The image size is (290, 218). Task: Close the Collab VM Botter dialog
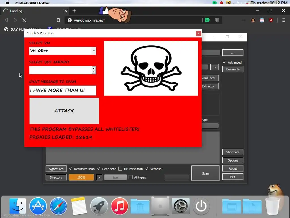[x=199, y=33]
